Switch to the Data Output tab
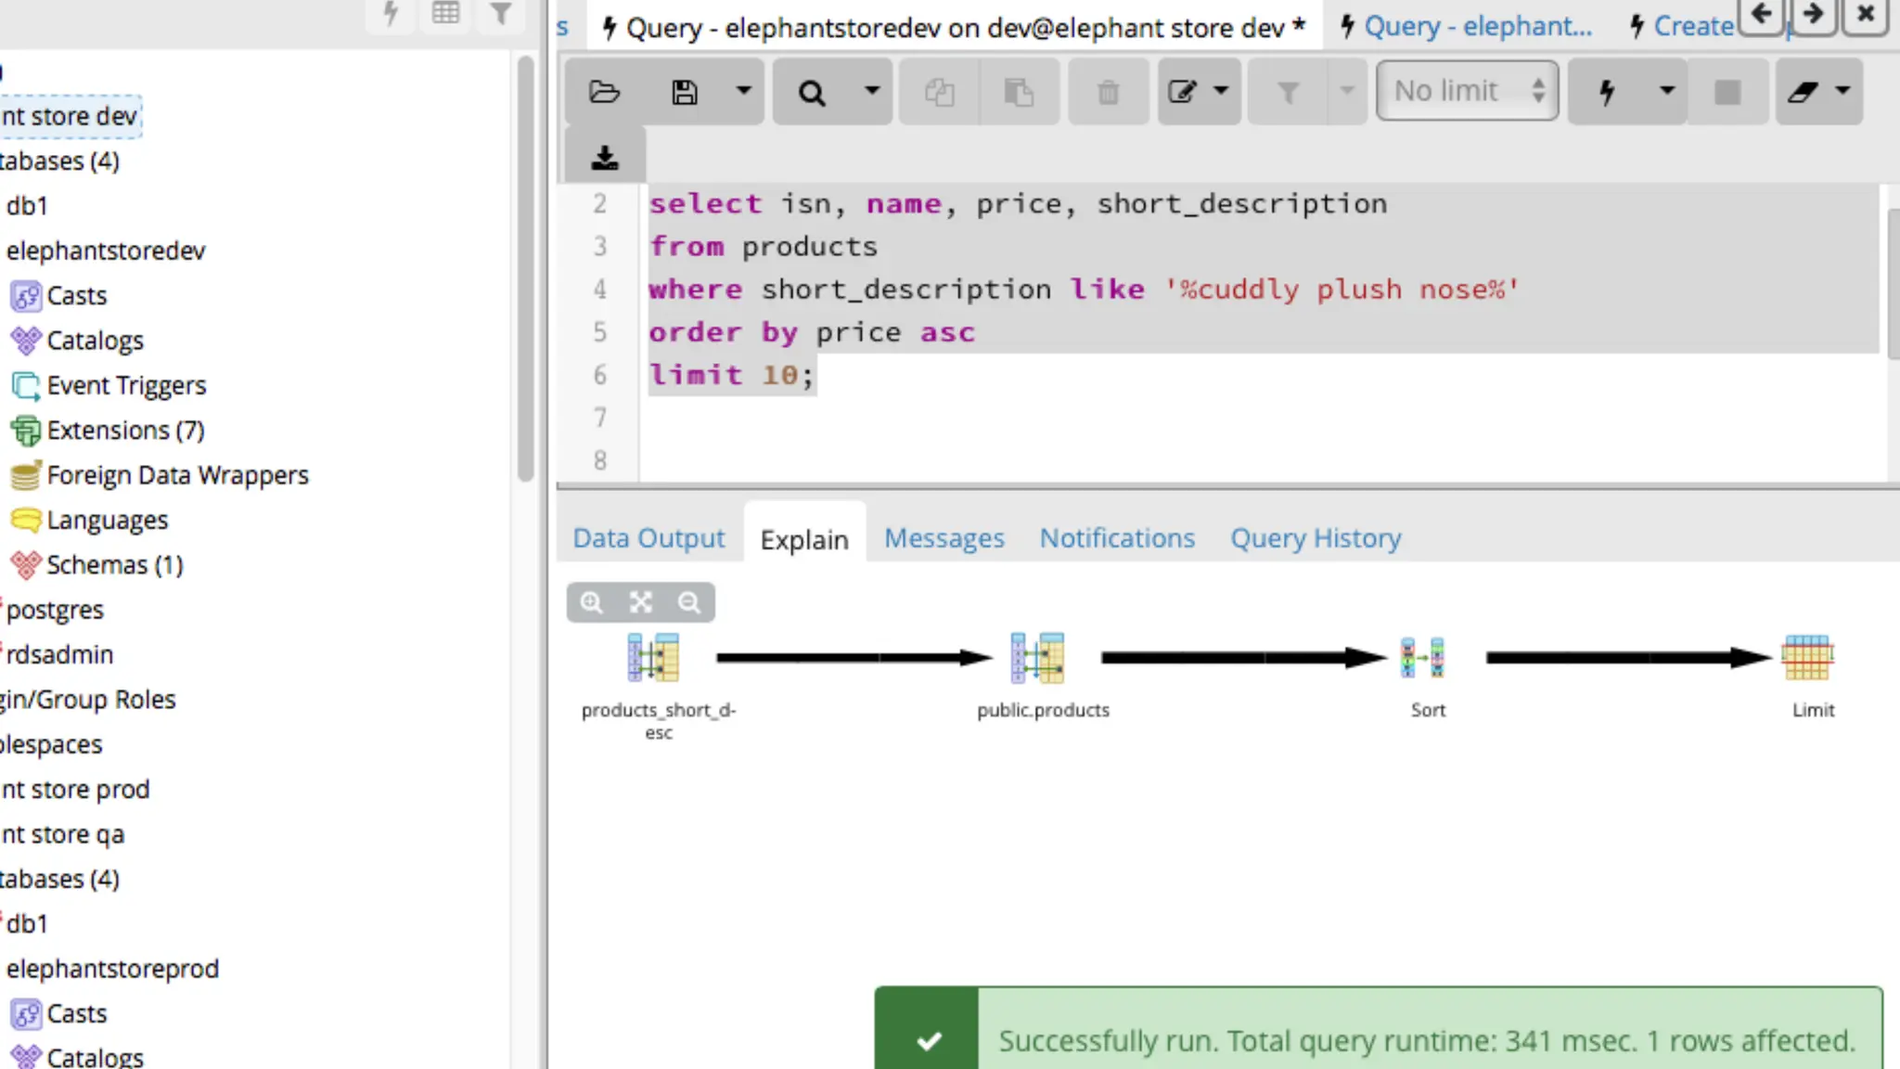This screenshot has width=1900, height=1069. [648, 538]
